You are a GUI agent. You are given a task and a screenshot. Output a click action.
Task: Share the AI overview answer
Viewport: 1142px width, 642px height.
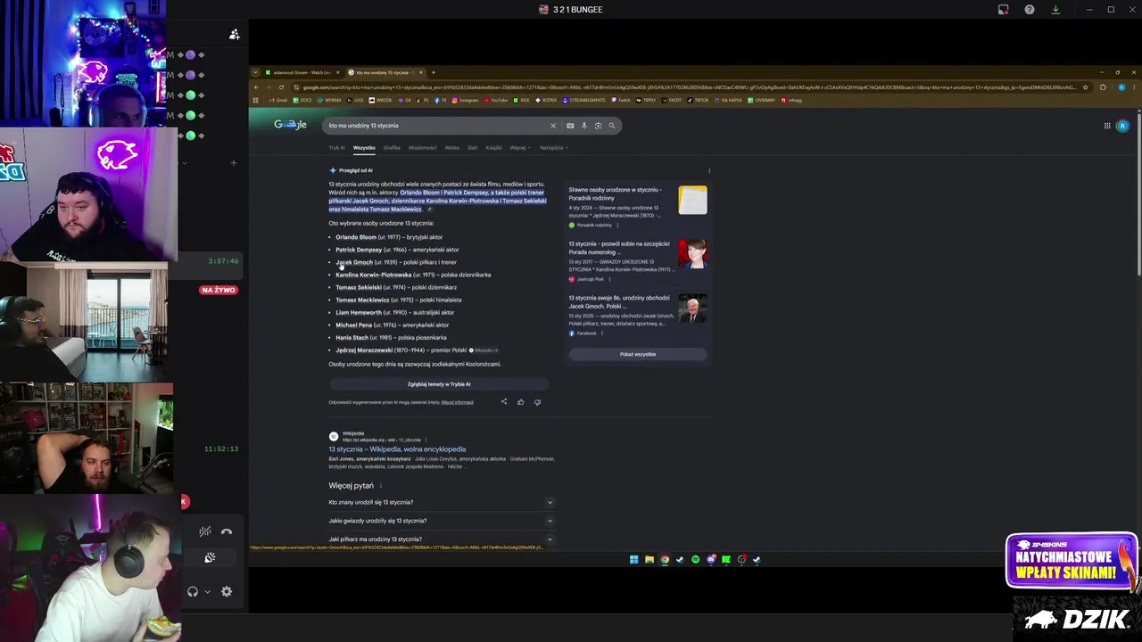[x=504, y=402]
